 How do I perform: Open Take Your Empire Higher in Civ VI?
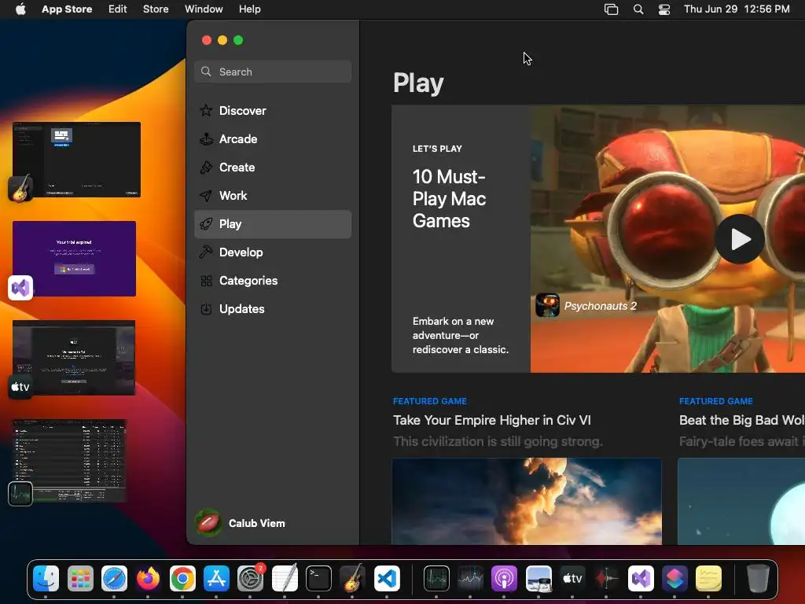(492, 420)
